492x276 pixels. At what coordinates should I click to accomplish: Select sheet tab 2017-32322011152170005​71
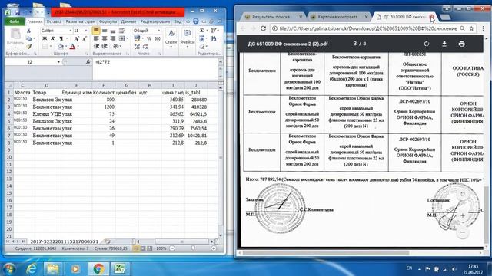click(65, 242)
